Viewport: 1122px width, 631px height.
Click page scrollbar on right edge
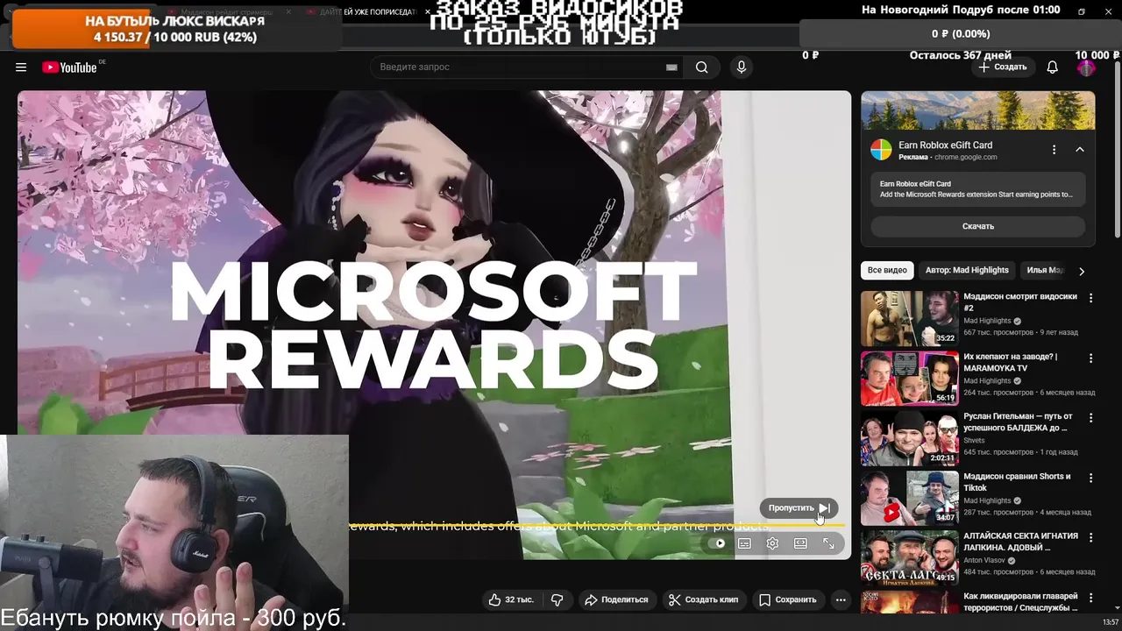1117,149
